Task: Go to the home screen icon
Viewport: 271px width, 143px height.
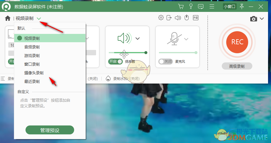Action: [x=8, y=18]
